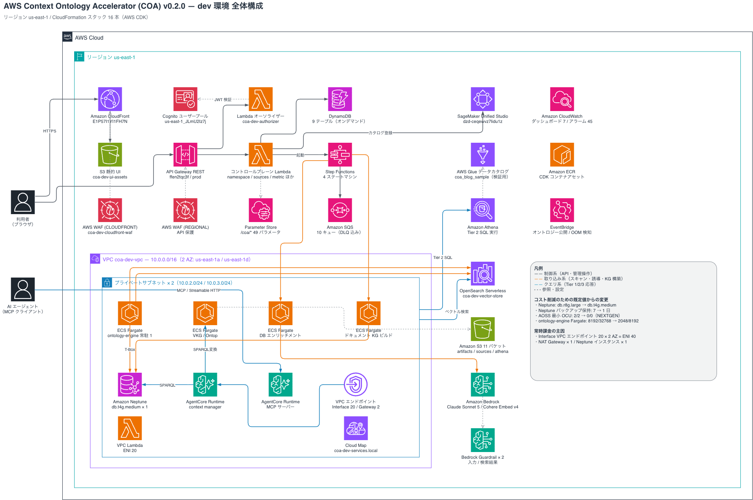Select the Amazon S3 11 buckets icon
Viewport: 753px width, 500px height.
tap(483, 329)
